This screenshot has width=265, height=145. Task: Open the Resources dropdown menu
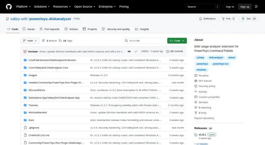[x=62, y=7]
